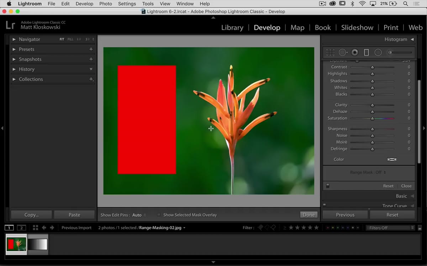The height and width of the screenshot is (266, 427).
Task: Activate the Adjustment Brush tool
Action: [400, 52]
